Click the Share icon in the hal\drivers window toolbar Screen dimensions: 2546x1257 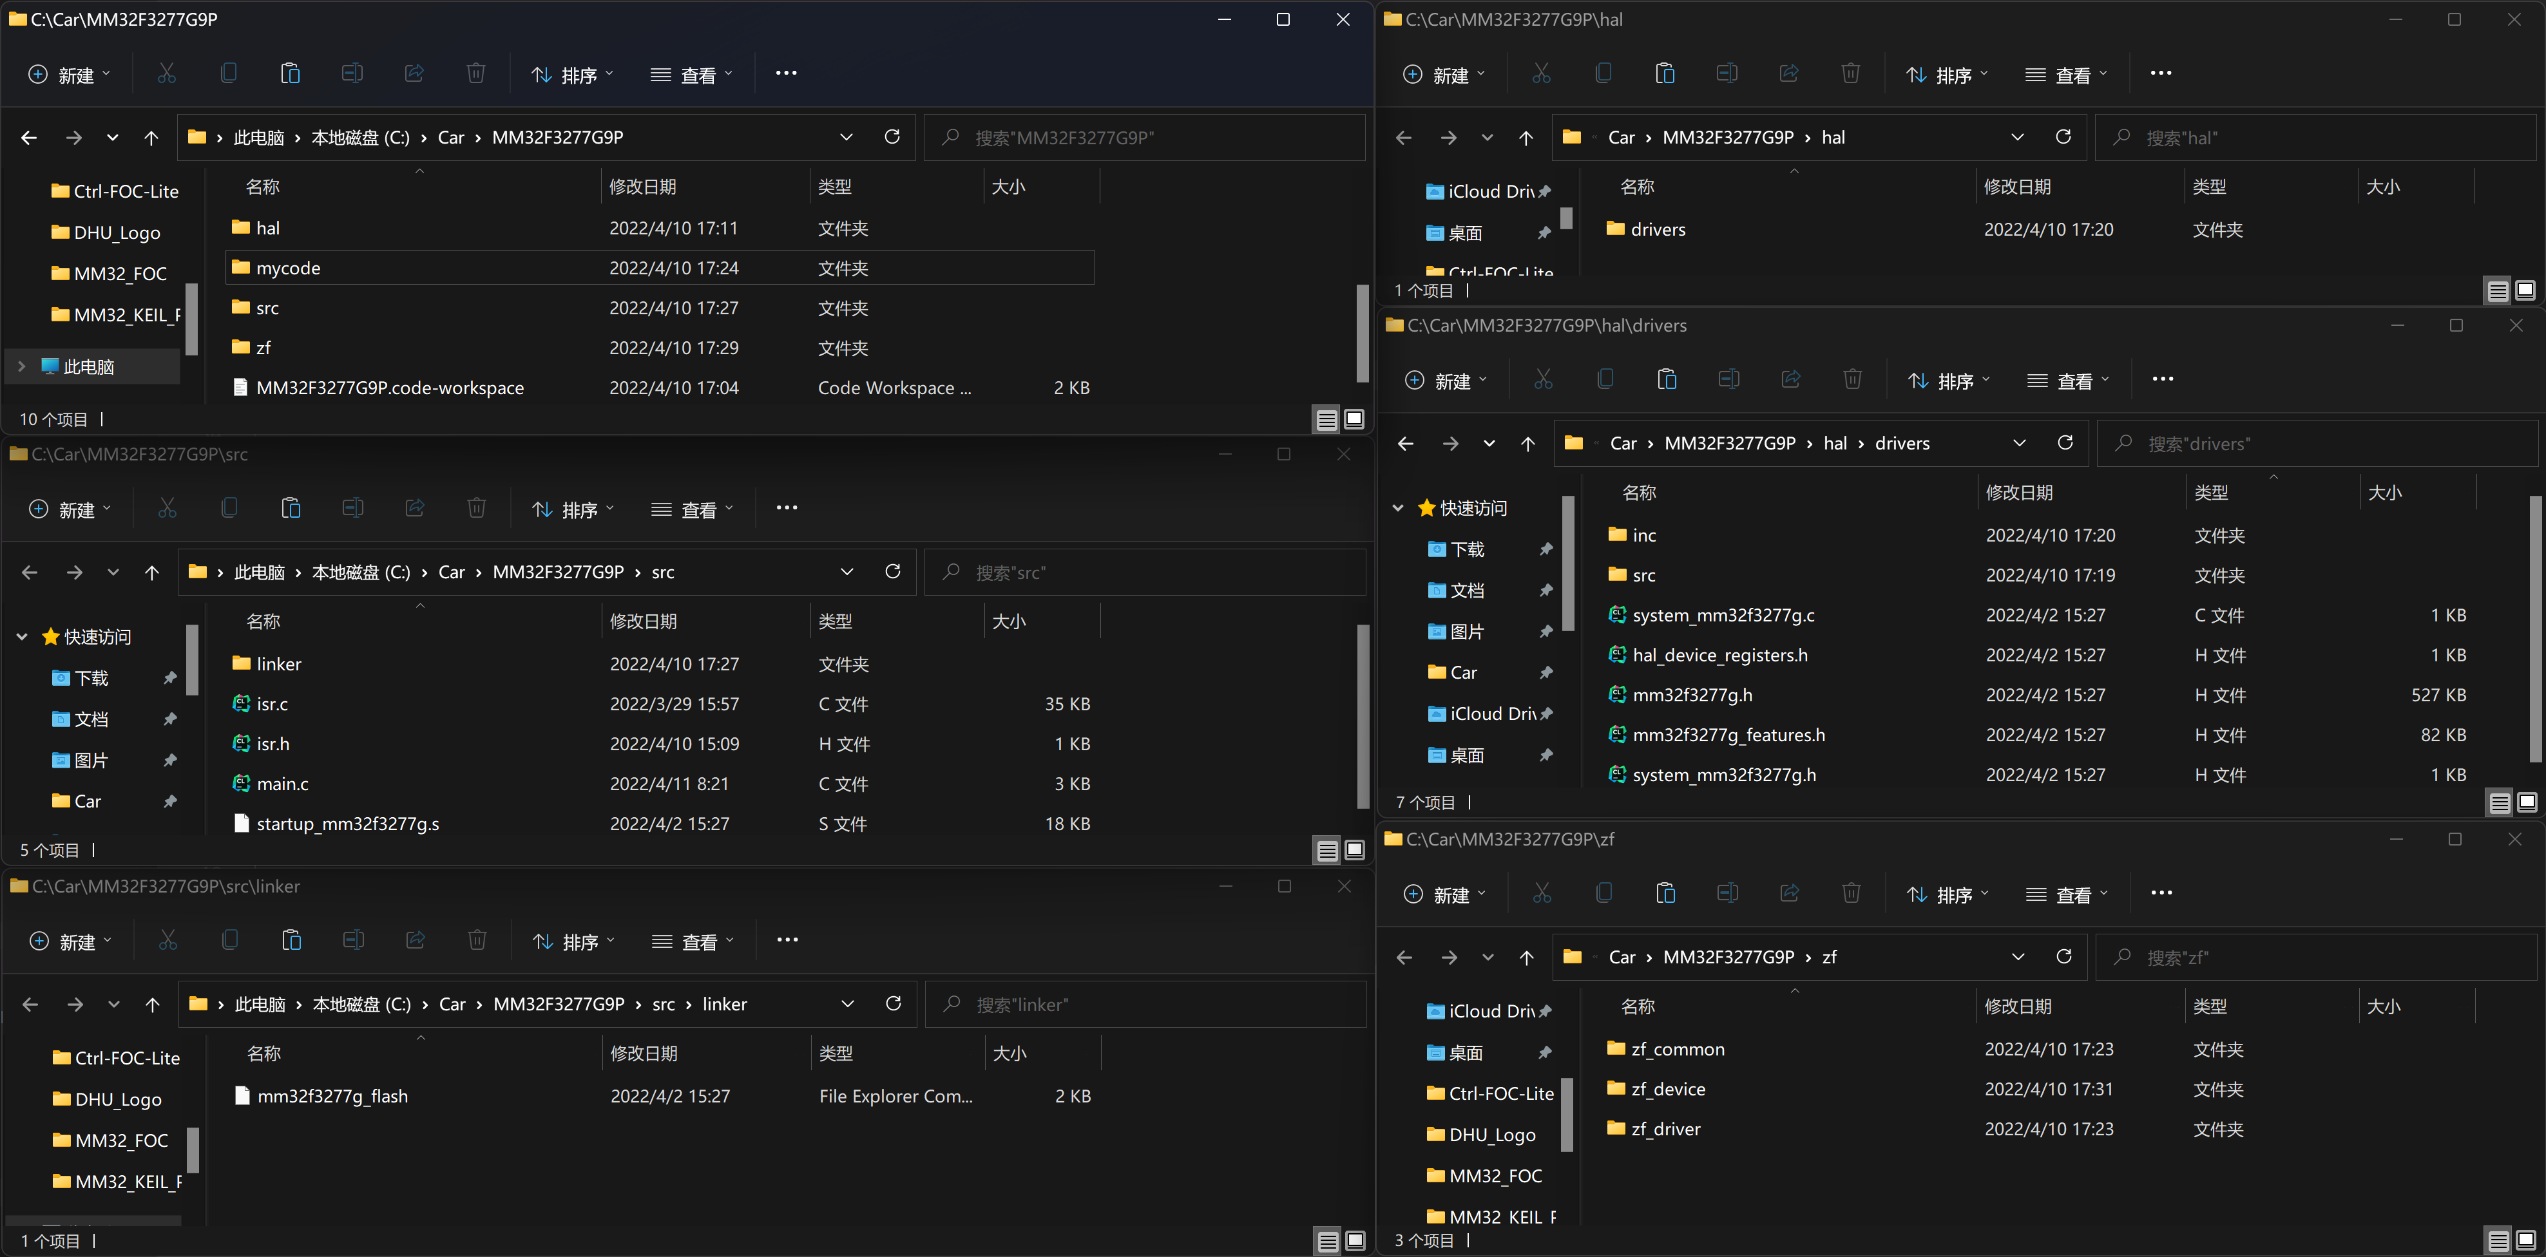(1791, 381)
